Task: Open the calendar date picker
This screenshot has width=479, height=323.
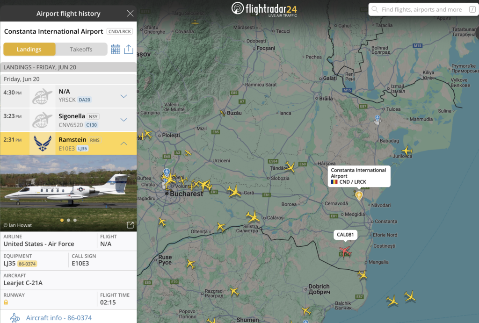Action: (x=116, y=49)
